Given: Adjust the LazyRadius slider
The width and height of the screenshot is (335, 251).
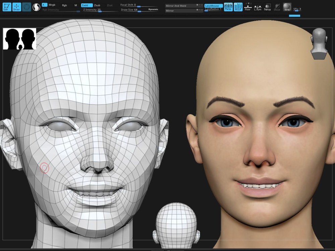Looking at the screenshot, I should [213, 9].
